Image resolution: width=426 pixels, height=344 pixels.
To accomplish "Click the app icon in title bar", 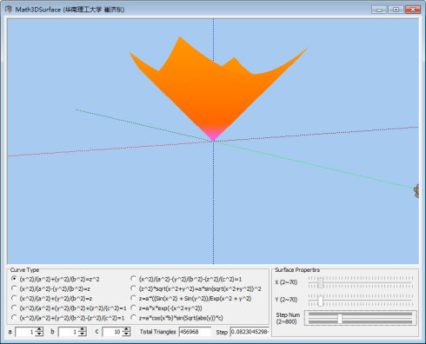I will click(x=9, y=10).
